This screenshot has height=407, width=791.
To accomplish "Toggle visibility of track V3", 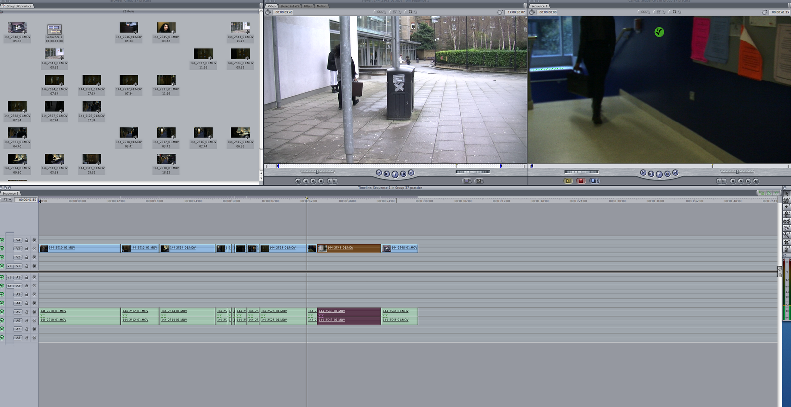I will (2, 248).
